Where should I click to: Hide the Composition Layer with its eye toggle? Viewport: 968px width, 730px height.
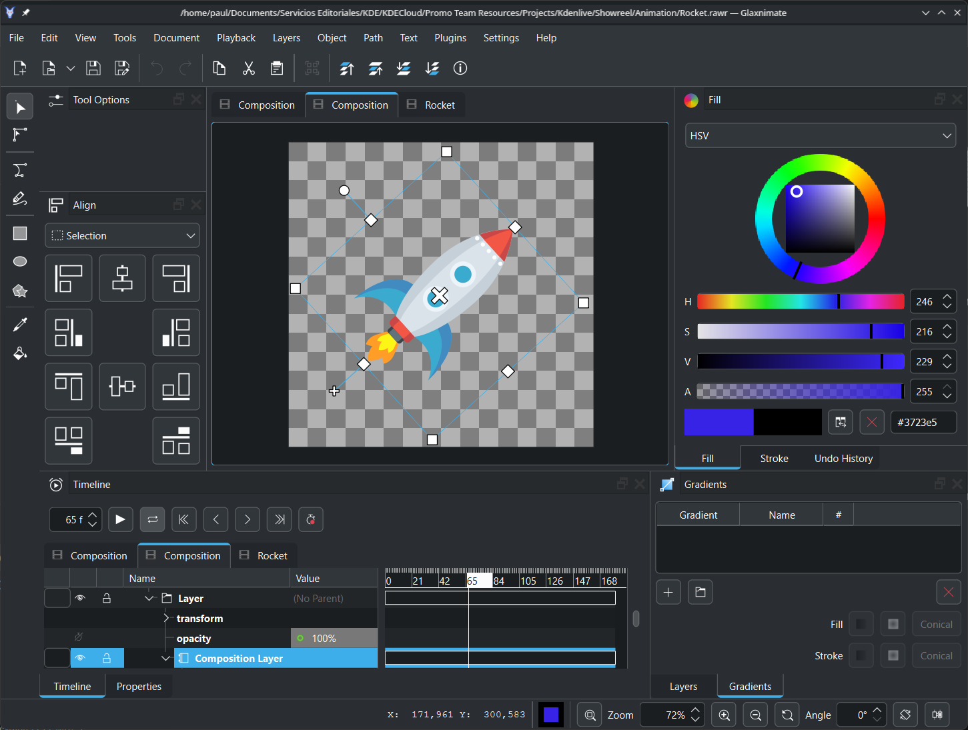click(x=80, y=658)
